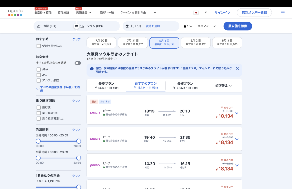
Task: Expand details of the 19:40 Peach flight
Action: pyautogui.click(x=237, y=139)
